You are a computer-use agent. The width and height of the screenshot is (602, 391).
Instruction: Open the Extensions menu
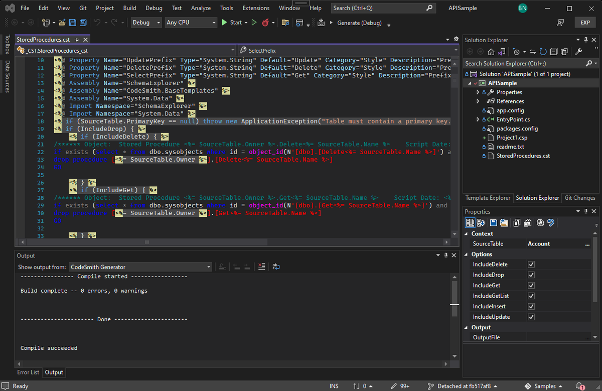(256, 8)
